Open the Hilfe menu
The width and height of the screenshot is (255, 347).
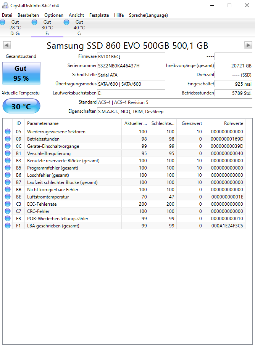click(119, 15)
